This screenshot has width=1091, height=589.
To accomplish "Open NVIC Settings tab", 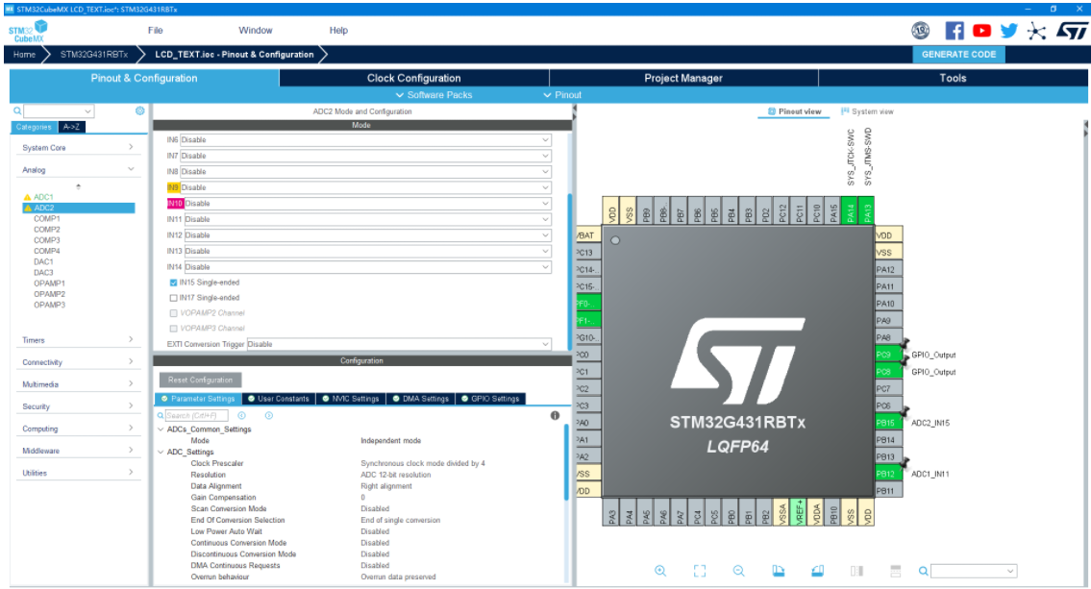I will [x=350, y=399].
